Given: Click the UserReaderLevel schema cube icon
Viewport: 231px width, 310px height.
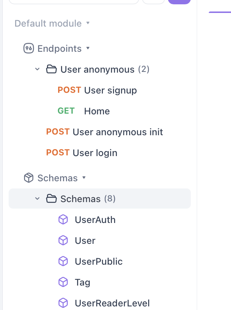Looking at the screenshot, I should coord(63,303).
